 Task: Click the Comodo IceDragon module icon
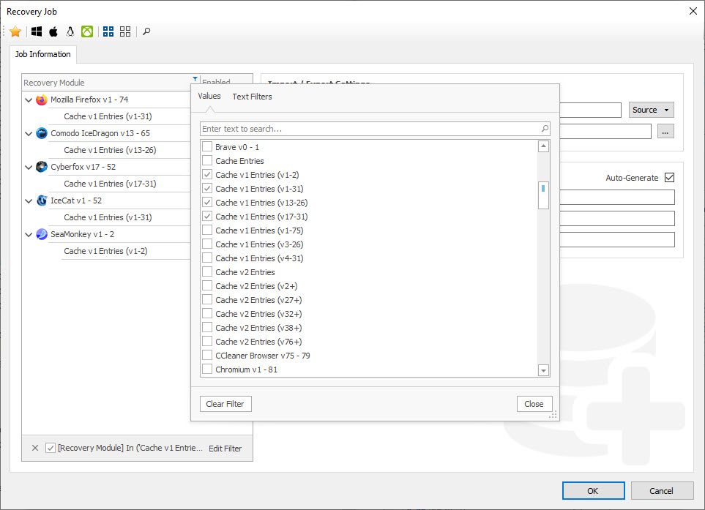pos(42,133)
